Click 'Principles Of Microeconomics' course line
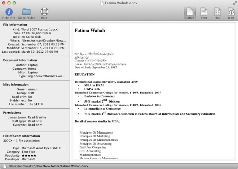Image resolution: width=238 pixels, height=169 pixels. [x=99, y=140]
